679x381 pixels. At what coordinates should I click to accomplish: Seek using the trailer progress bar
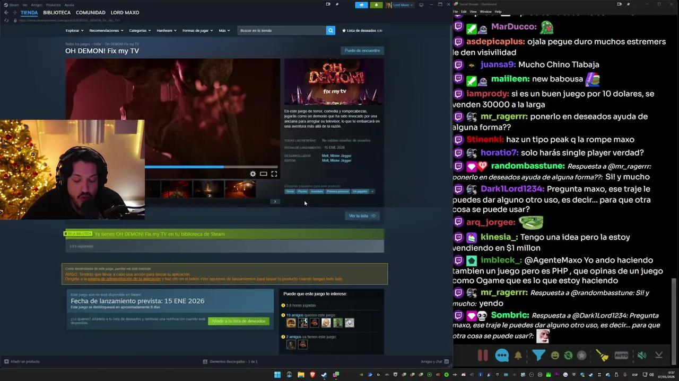(212, 167)
